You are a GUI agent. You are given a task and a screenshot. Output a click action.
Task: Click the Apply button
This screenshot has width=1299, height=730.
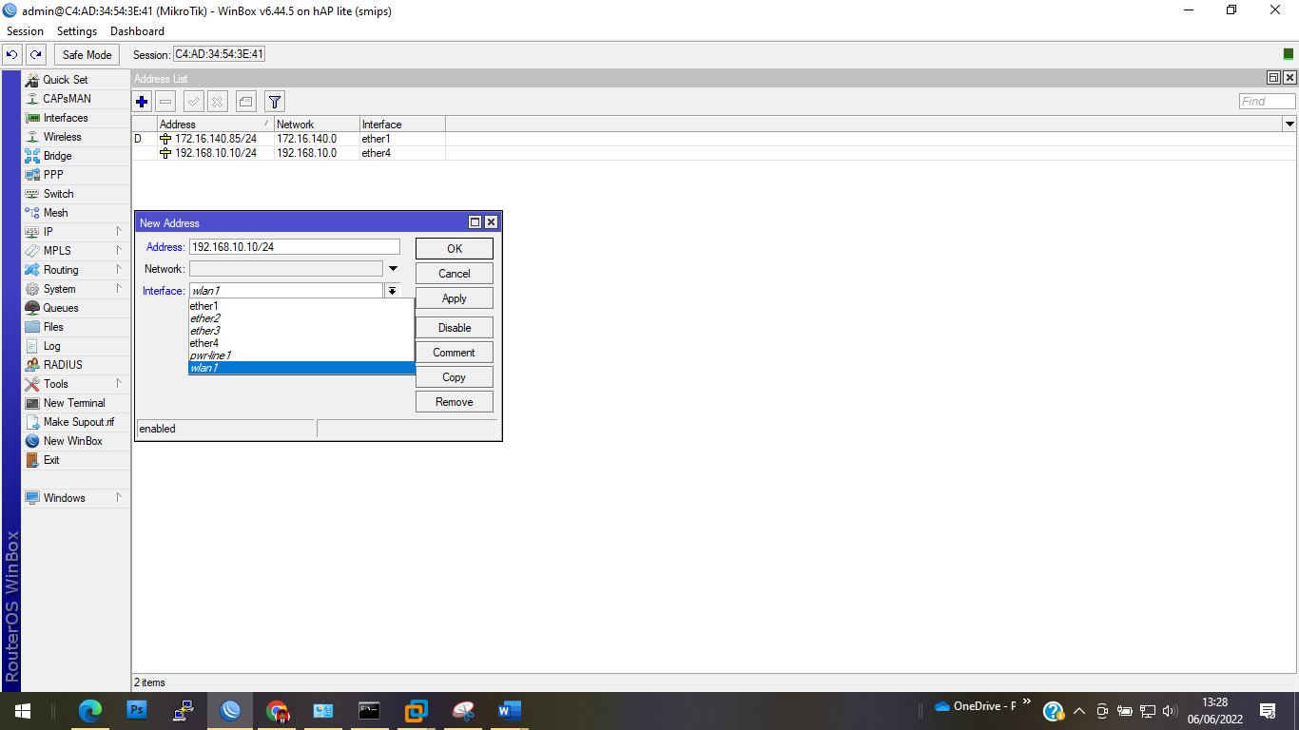(x=455, y=298)
